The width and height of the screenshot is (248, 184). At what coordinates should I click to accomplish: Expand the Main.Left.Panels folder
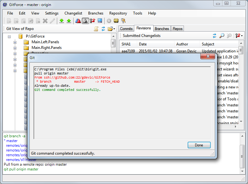15,42
